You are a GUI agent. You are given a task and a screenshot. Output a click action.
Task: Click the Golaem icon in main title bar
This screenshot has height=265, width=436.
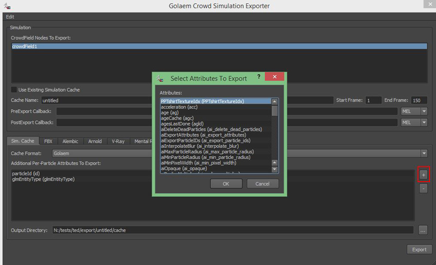coord(7,6)
